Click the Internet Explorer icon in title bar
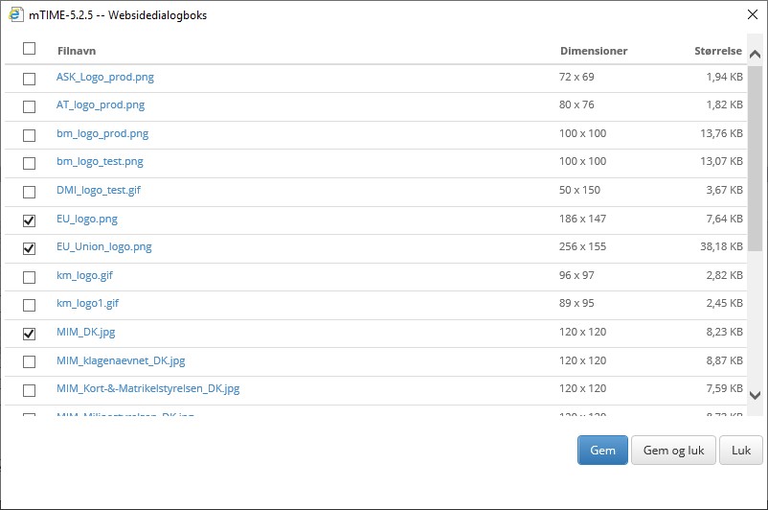This screenshot has width=768, height=510. point(16,14)
